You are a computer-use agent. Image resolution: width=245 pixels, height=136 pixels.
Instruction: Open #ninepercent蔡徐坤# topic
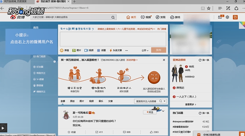point(183,121)
